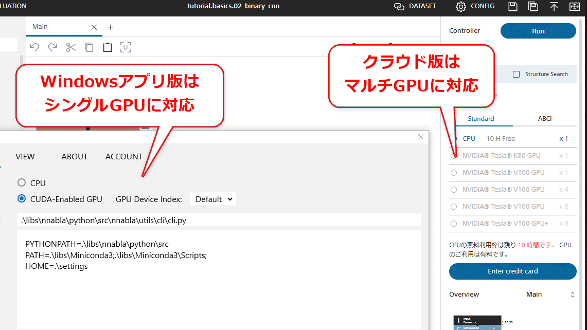Choose NVIDIA Tesla V100 GPU x 4
Screen dimensions: 587x330
[x=454, y=190]
